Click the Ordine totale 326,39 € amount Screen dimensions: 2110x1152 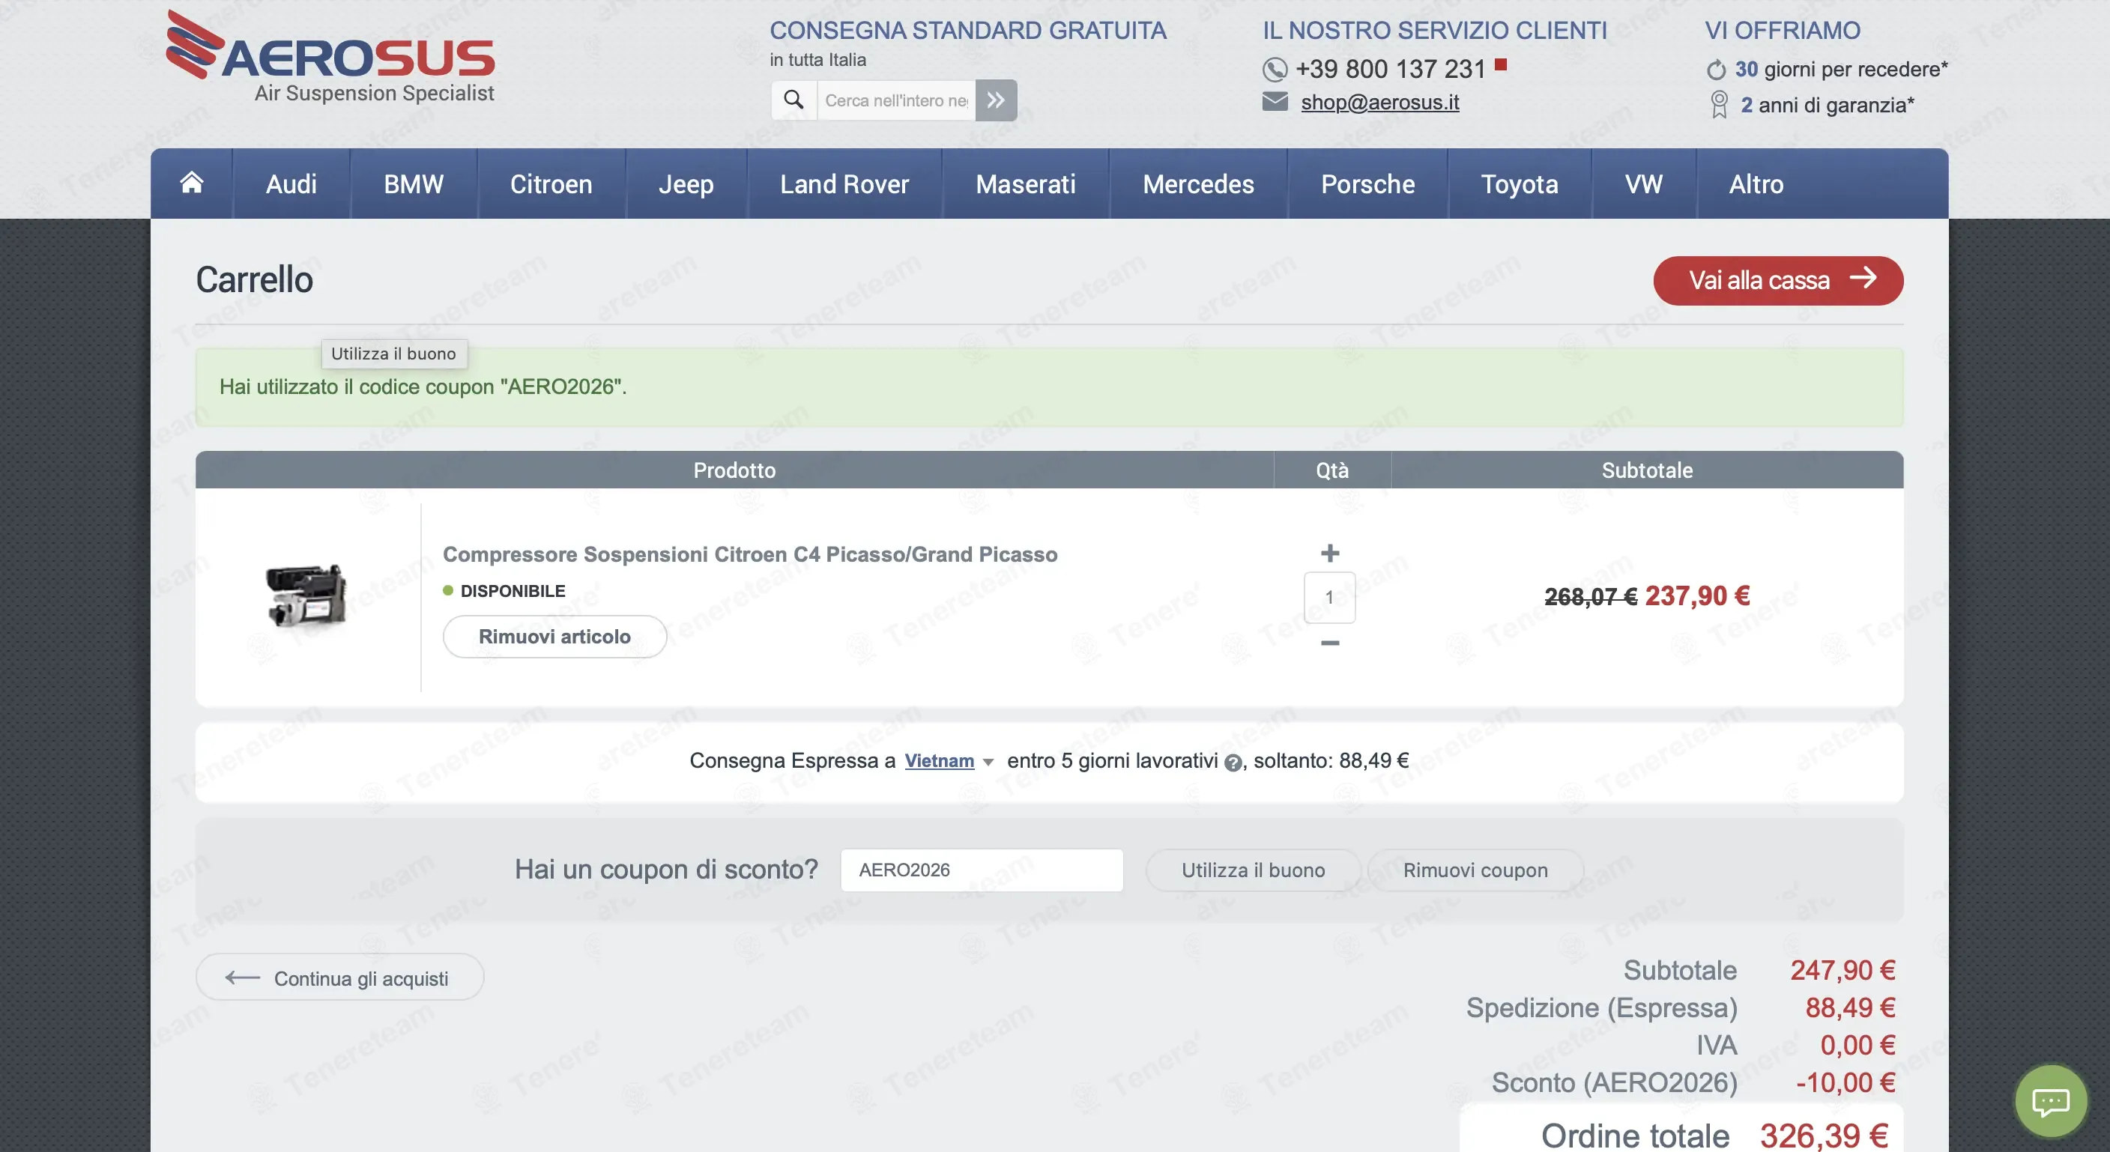[x=1823, y=1136]
